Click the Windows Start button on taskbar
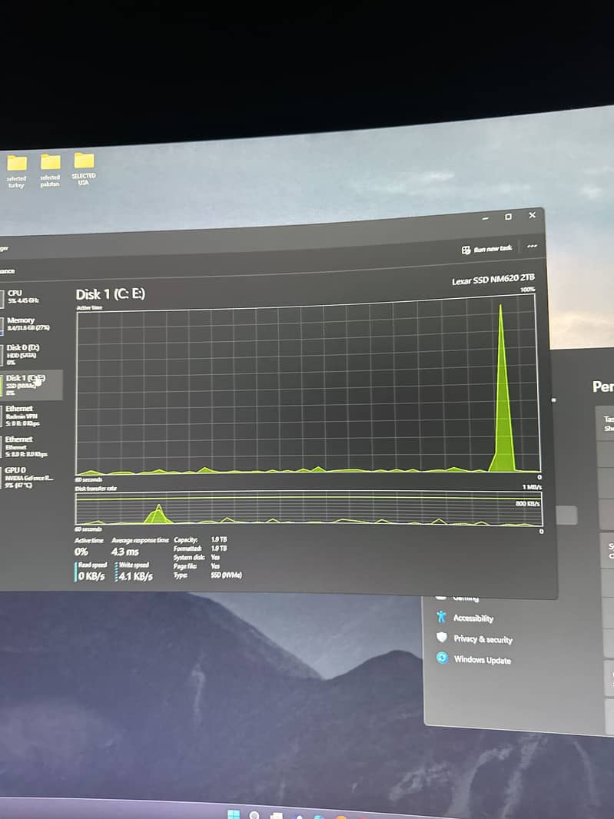The width and height of the screenshot is (614, 819). point(233,814)
